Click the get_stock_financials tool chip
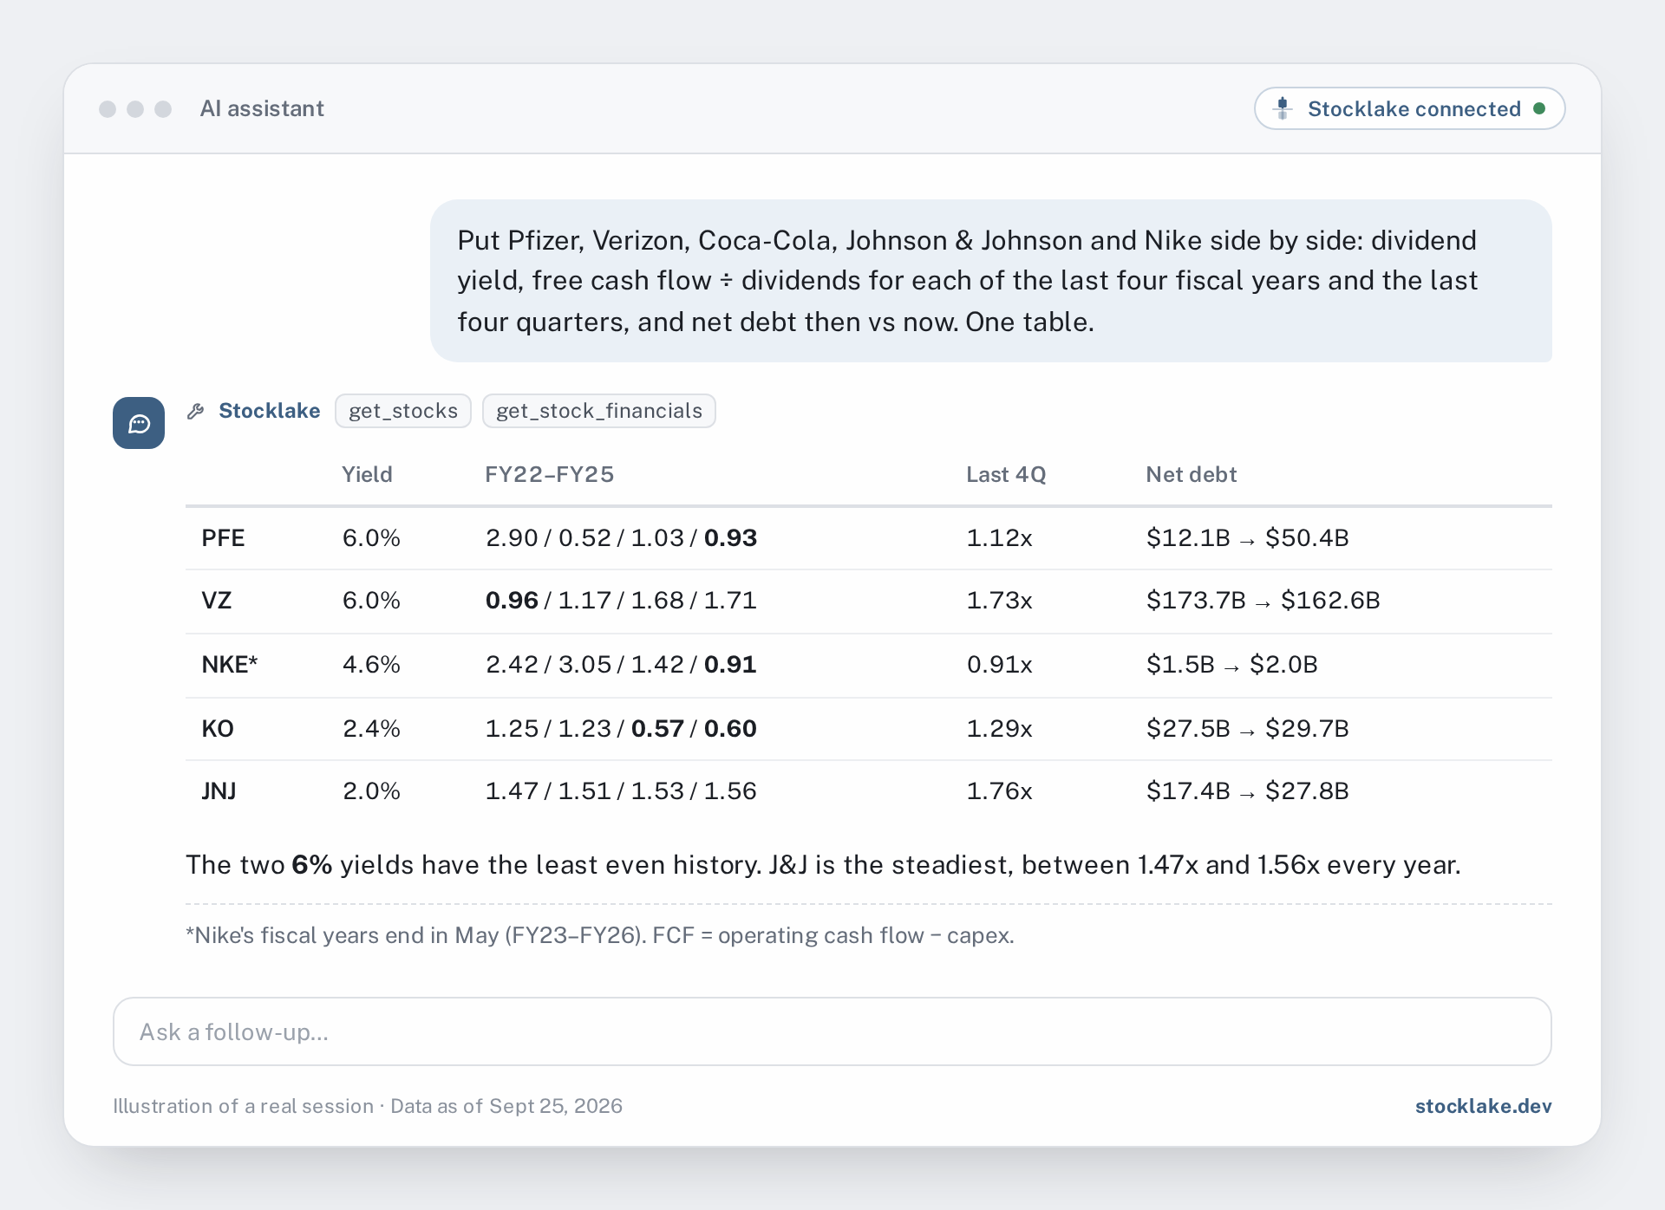 coord(599,411)
